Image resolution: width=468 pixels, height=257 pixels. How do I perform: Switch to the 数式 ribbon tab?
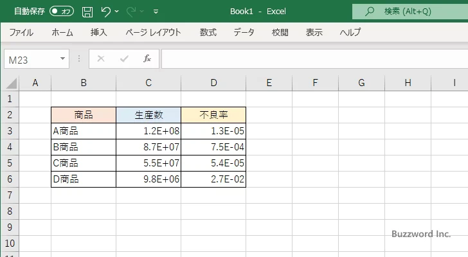pyautogui.click(x=208, y=32)
